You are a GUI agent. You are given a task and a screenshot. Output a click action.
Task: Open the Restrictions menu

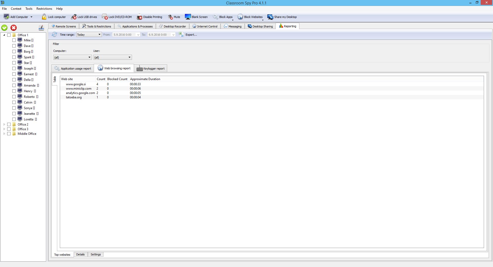[44, 9]
